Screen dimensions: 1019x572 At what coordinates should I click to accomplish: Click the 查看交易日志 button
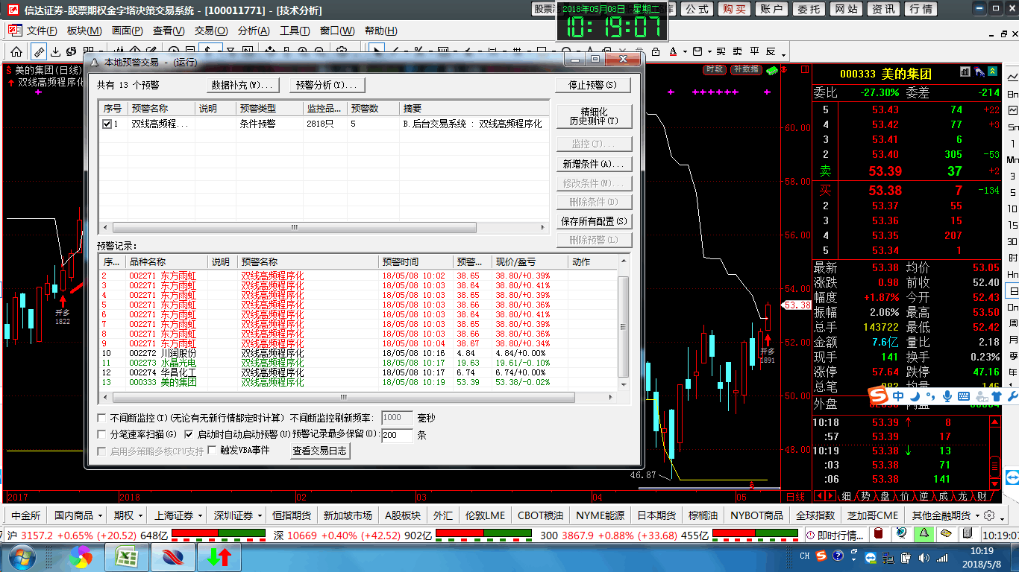click(x=320, y=451)
